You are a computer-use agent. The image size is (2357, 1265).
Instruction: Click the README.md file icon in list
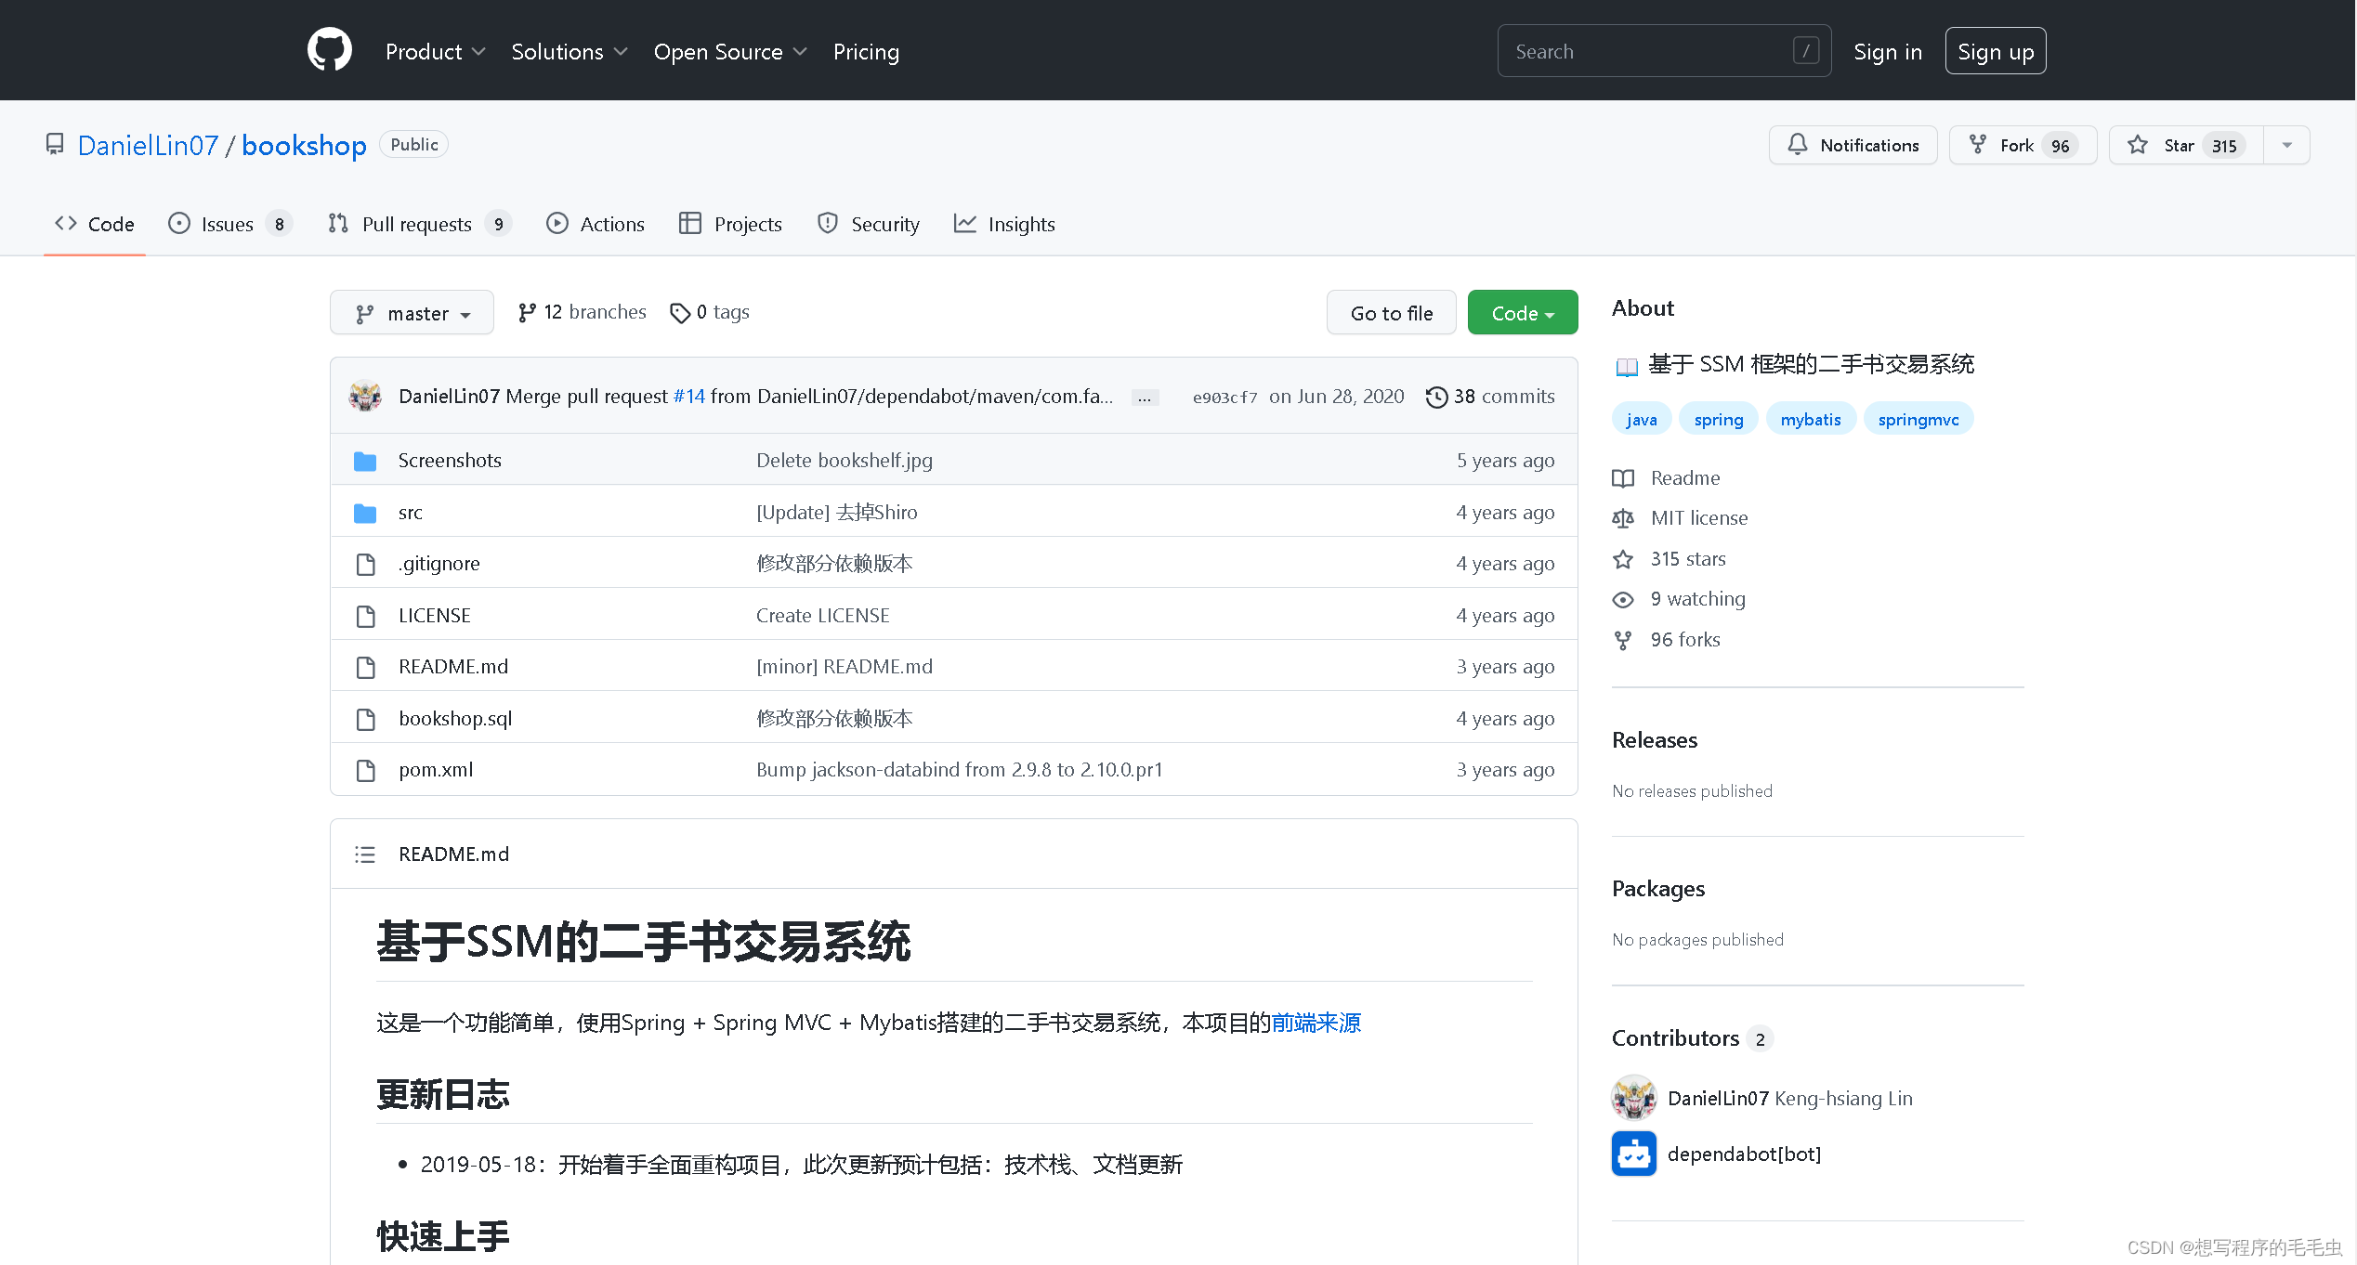click(x=366, y=667)
